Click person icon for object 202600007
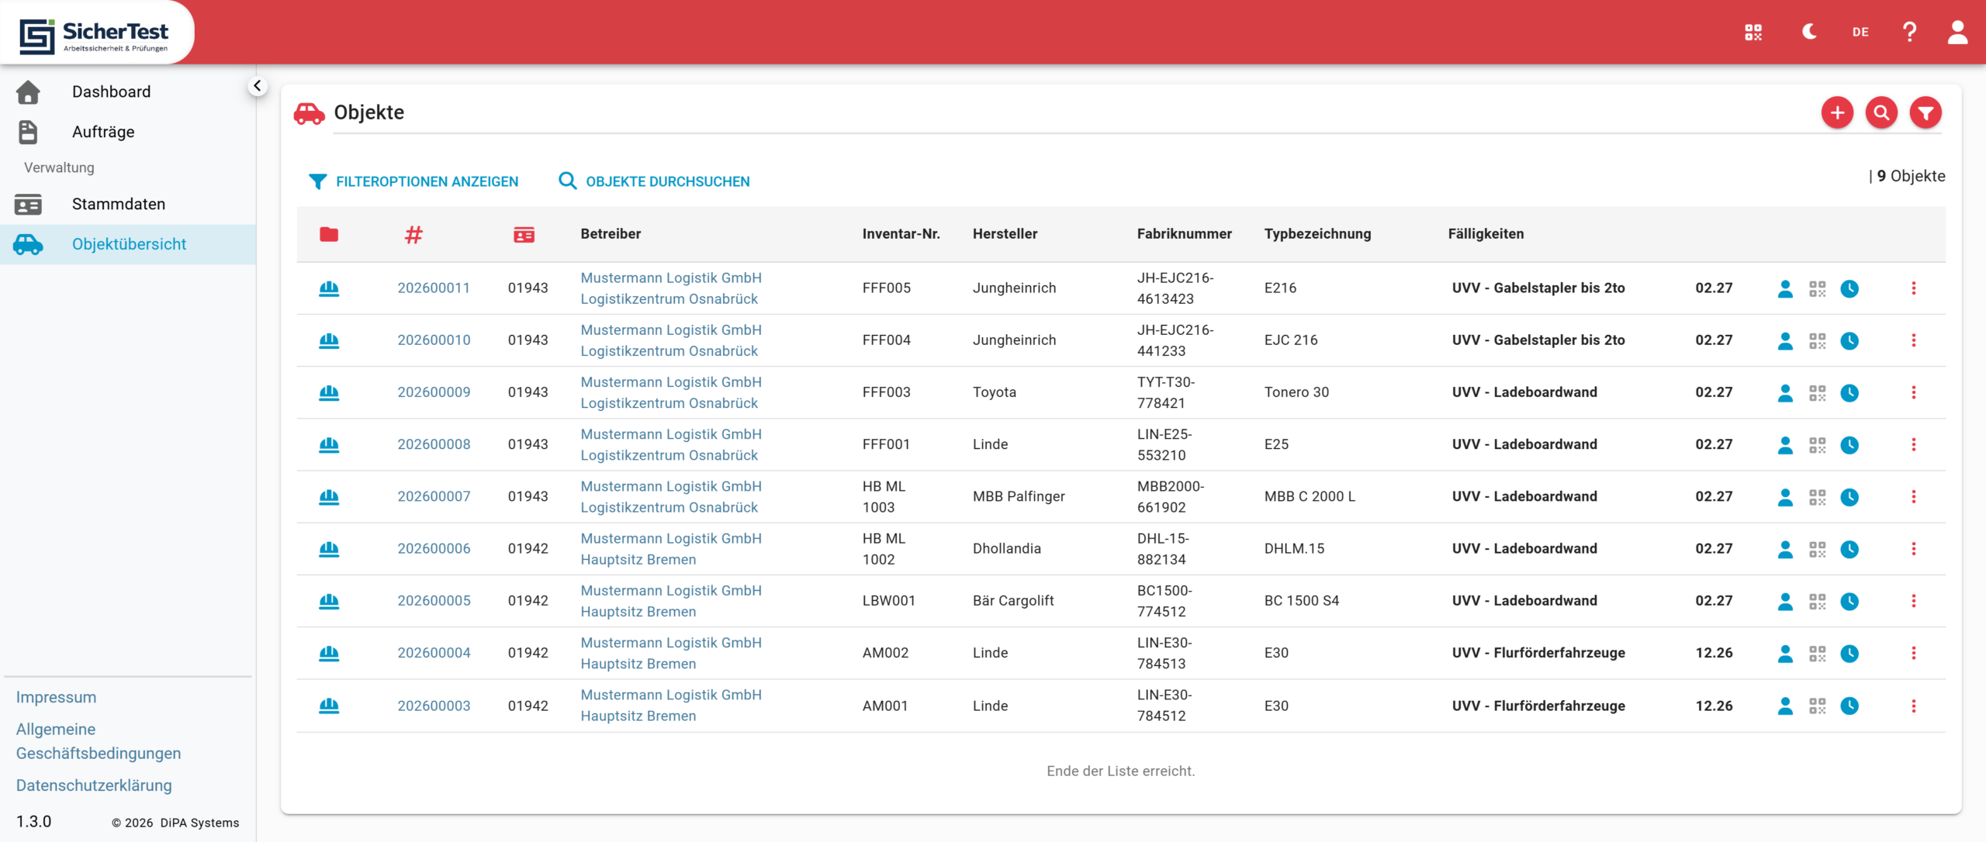 (1784, 497)
